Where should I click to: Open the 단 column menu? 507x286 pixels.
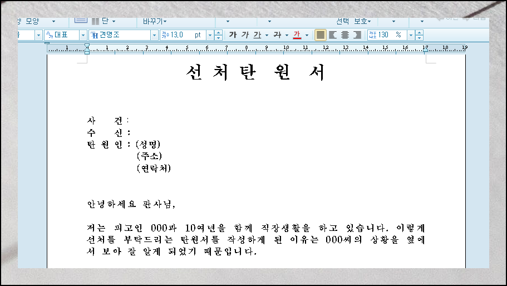click(x=105, y=21)
